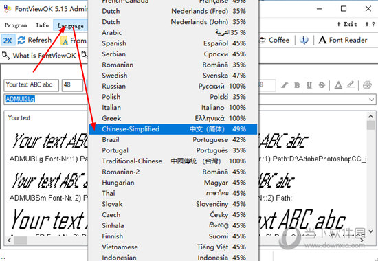Select Dutch Nederlands (Fred) entry
Screen dimensions: 378x261
click(173, 11)
